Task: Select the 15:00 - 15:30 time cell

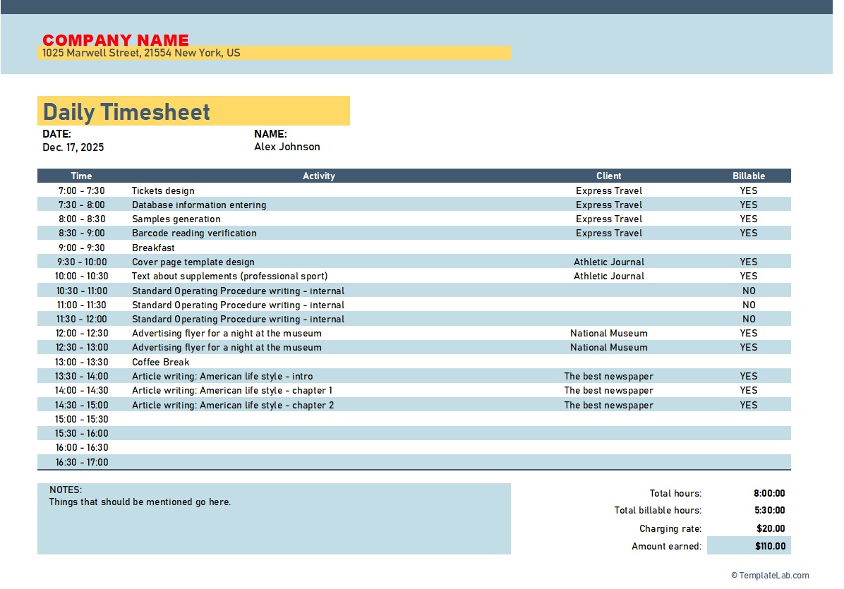Action: tap(82, 420)
